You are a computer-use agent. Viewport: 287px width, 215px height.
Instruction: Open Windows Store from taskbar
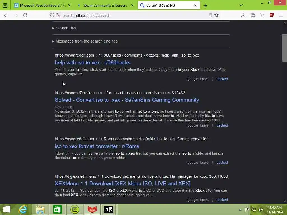point(57,209)
